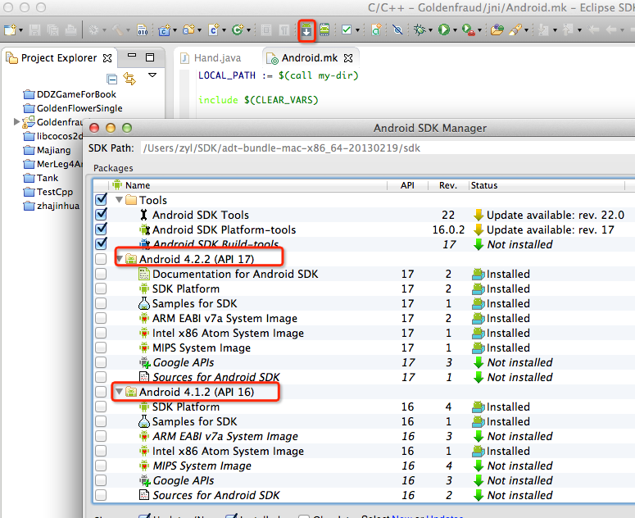The width and height of the screenshot is (635, 518).
Task: Open the Android SDK Manager toolbar icon
Action: click(306, 30)
